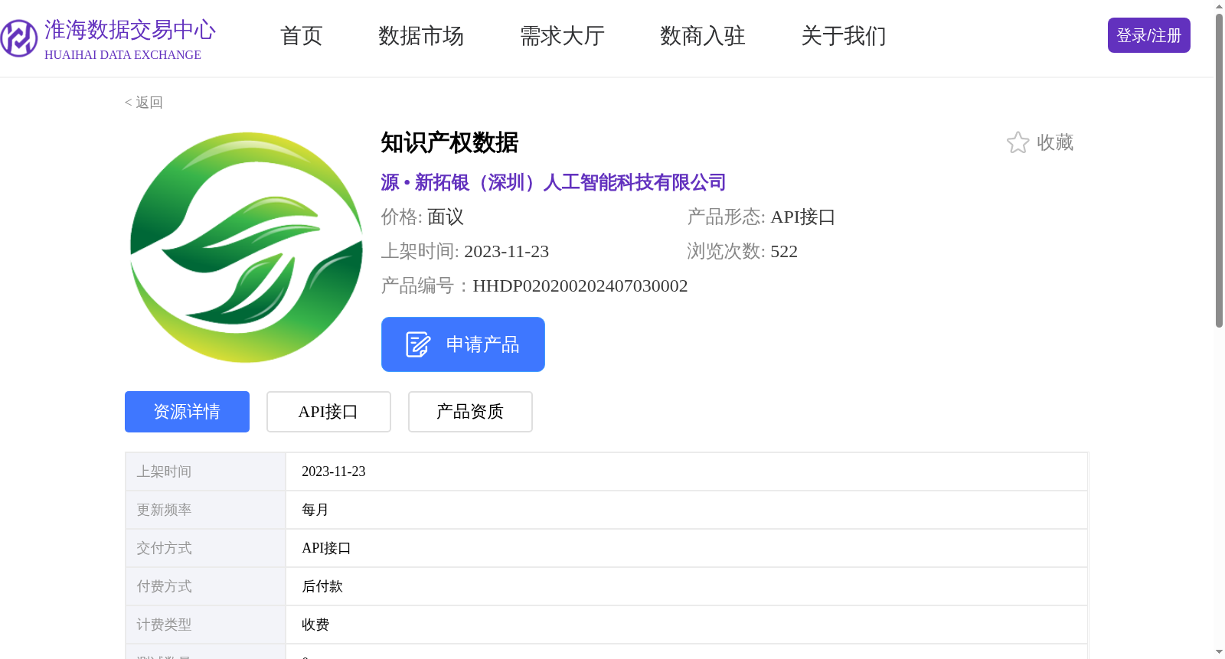Select the 资源详情 tab

[187, 412]
